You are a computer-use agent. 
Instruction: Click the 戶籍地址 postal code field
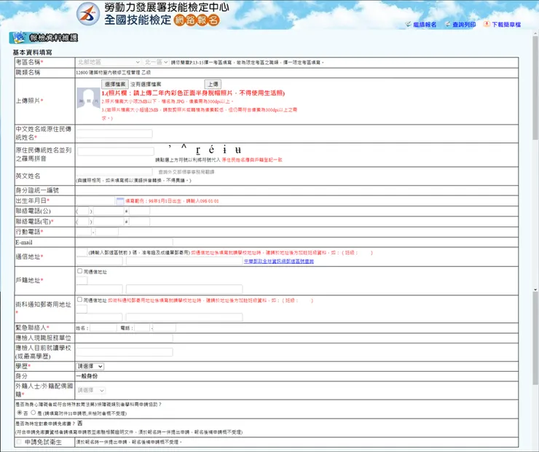(82, 281)
